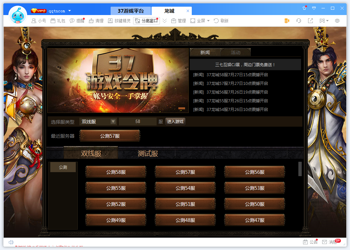Click the 分离窗口 detach window button
Viewport: 350px width, 250px height.
click(x=147, y=21)
